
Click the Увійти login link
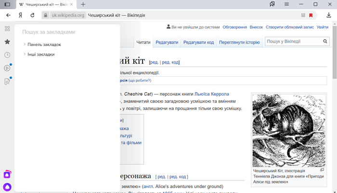[323, 27]
